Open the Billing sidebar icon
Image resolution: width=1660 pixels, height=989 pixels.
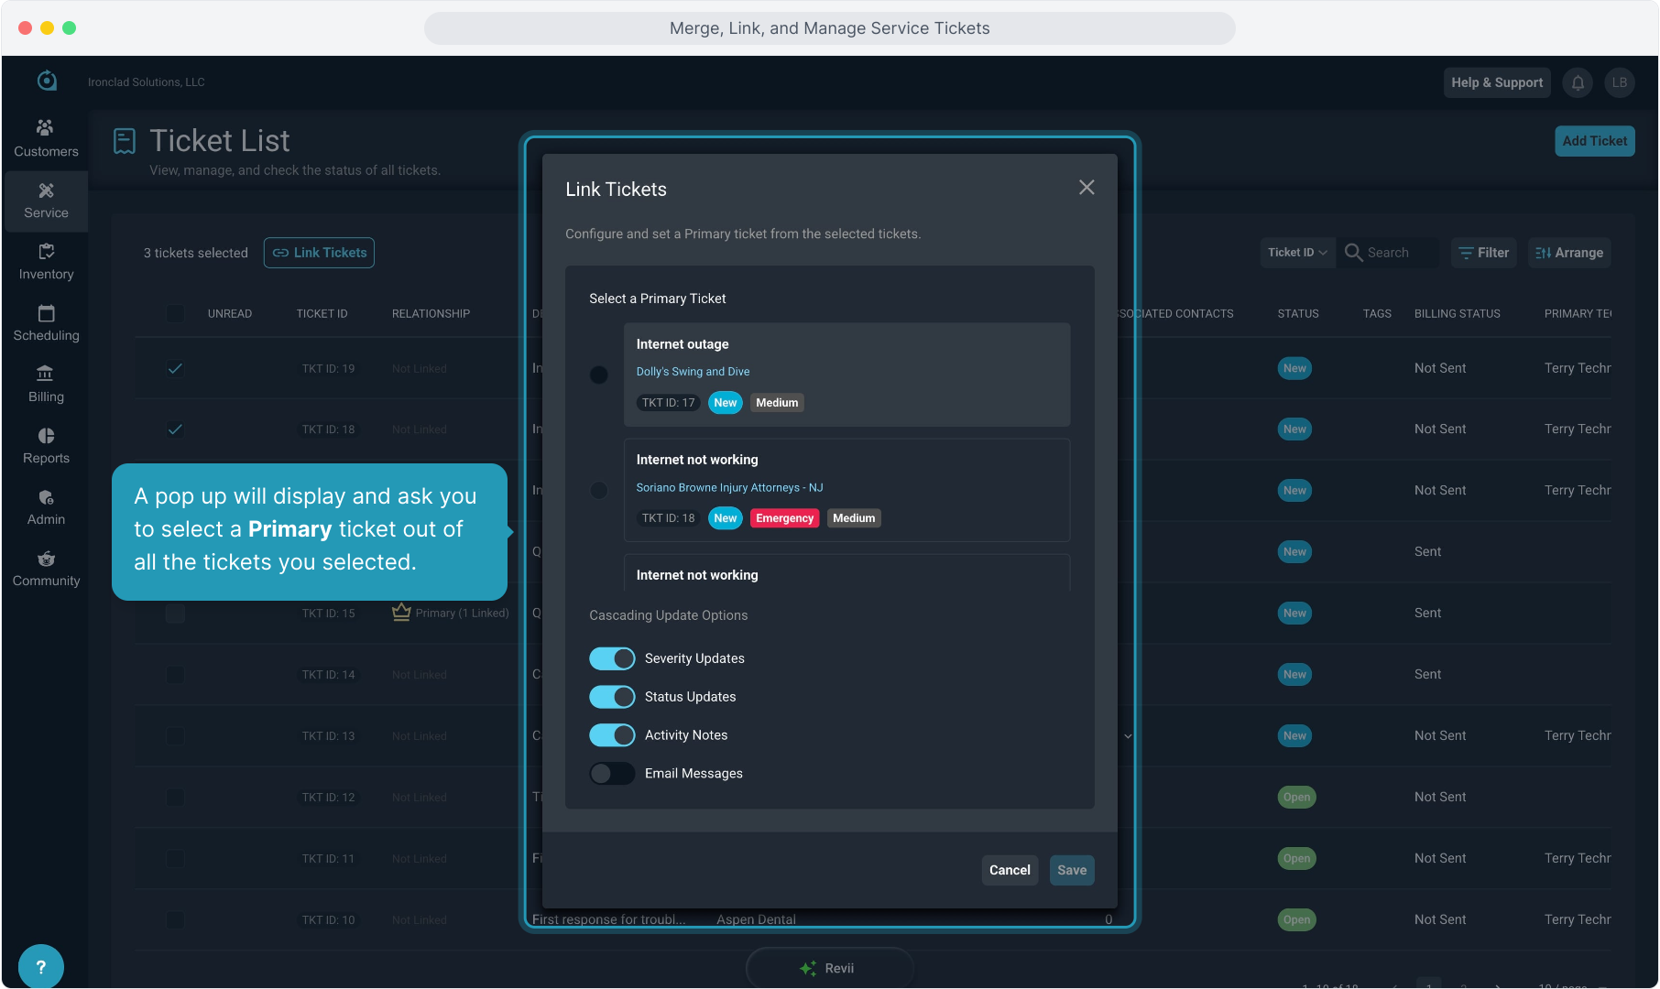[45, 374]
